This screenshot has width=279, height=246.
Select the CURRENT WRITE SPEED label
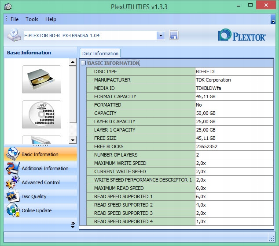tap(120, 171)
